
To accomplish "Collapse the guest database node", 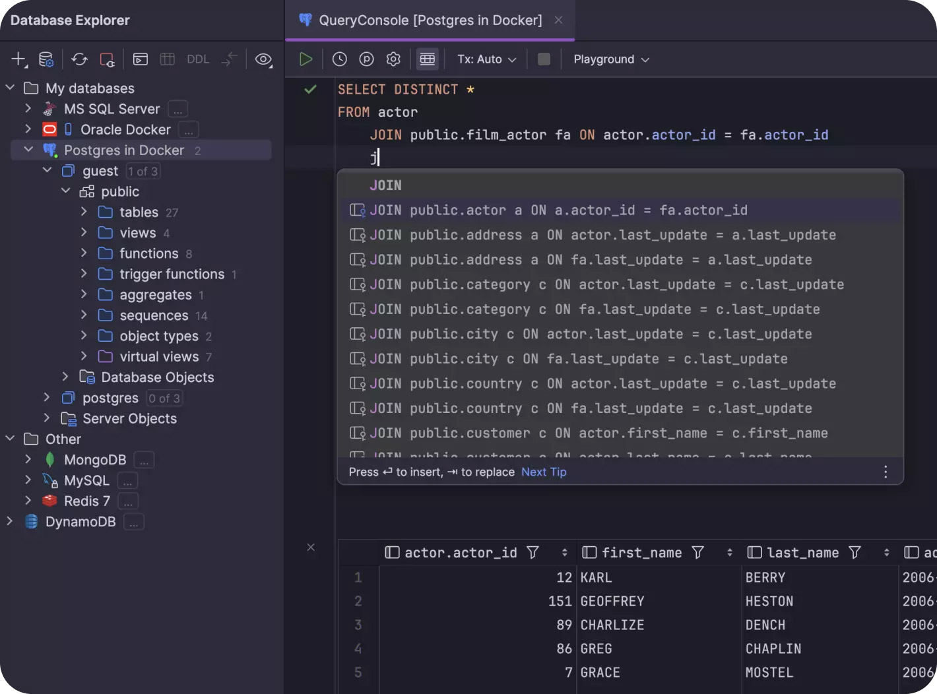I will coord(47,170).
